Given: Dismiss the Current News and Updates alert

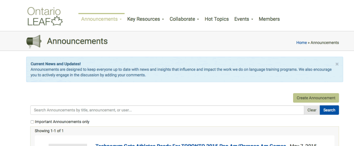Looking at the screenshot, I should (337, 64).
